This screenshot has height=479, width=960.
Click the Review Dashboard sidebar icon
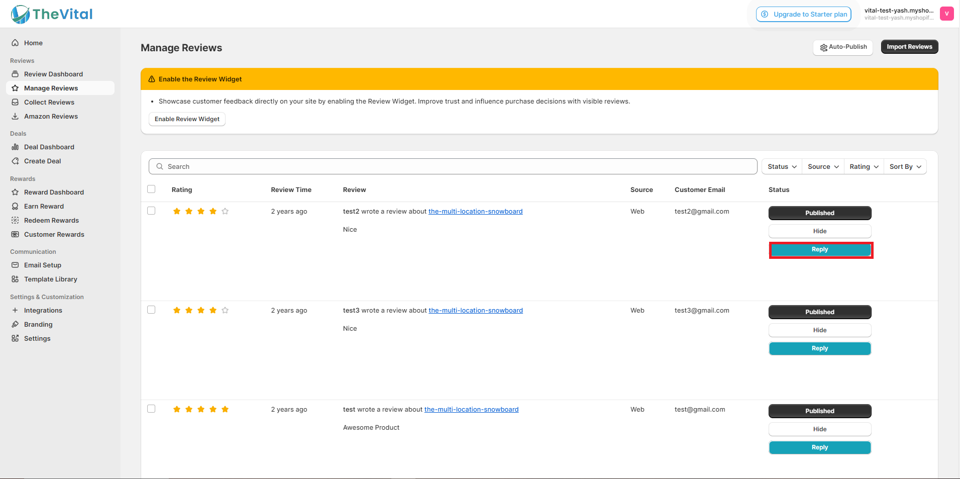tap(15, 74)
